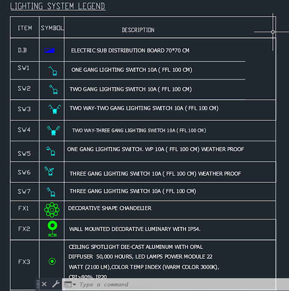Select the SW4 three gang switch symbol
The image size is (289, 291).
pos(54,130)
